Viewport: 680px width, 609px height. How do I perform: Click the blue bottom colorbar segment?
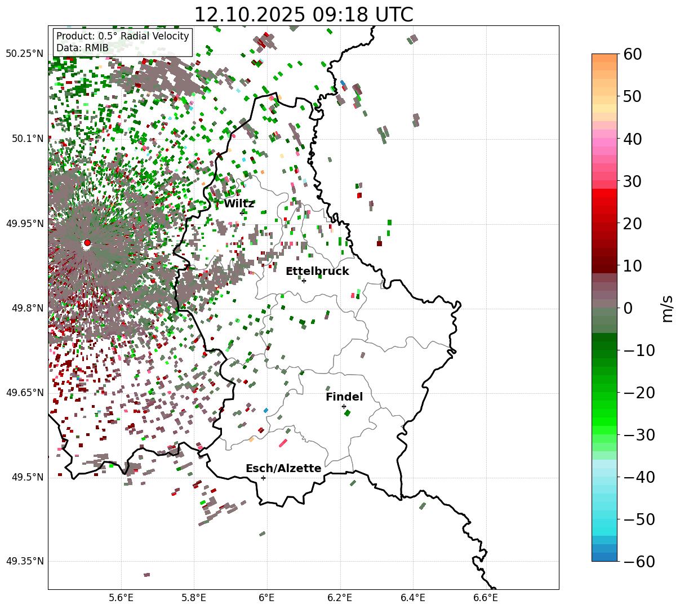coord(605,557)
